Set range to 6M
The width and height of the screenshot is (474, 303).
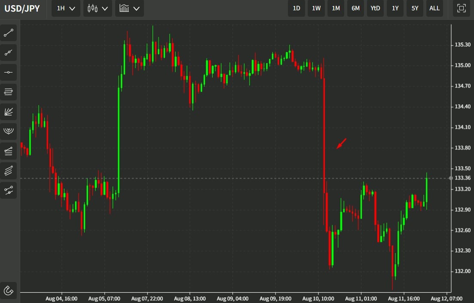pos(355,8)
